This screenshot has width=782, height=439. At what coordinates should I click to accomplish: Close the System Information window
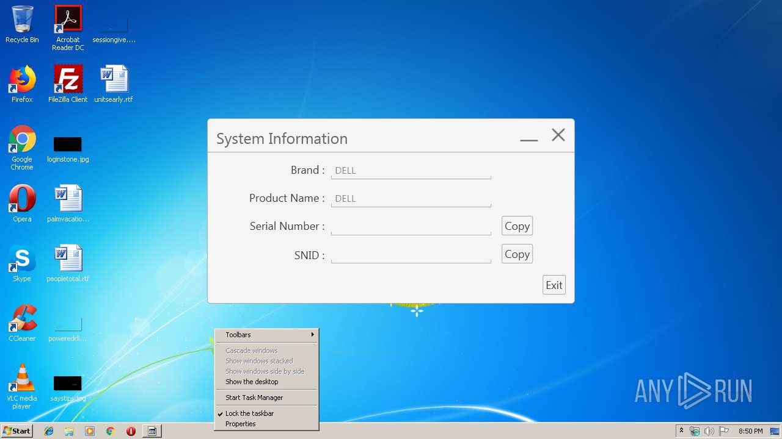pyautogui.click(x=558, y=135)
